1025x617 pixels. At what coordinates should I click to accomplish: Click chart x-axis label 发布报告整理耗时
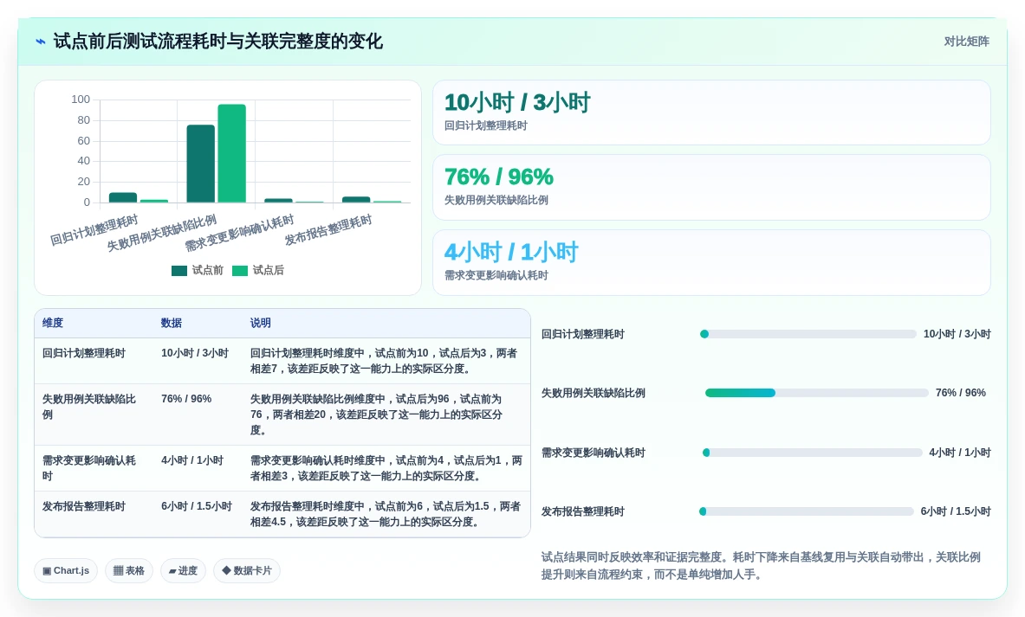coord(328,230)
